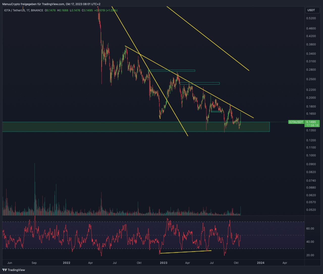Click the tallest volume bar near Sep
Screen dimensions: 323x274
pos(35,189)
